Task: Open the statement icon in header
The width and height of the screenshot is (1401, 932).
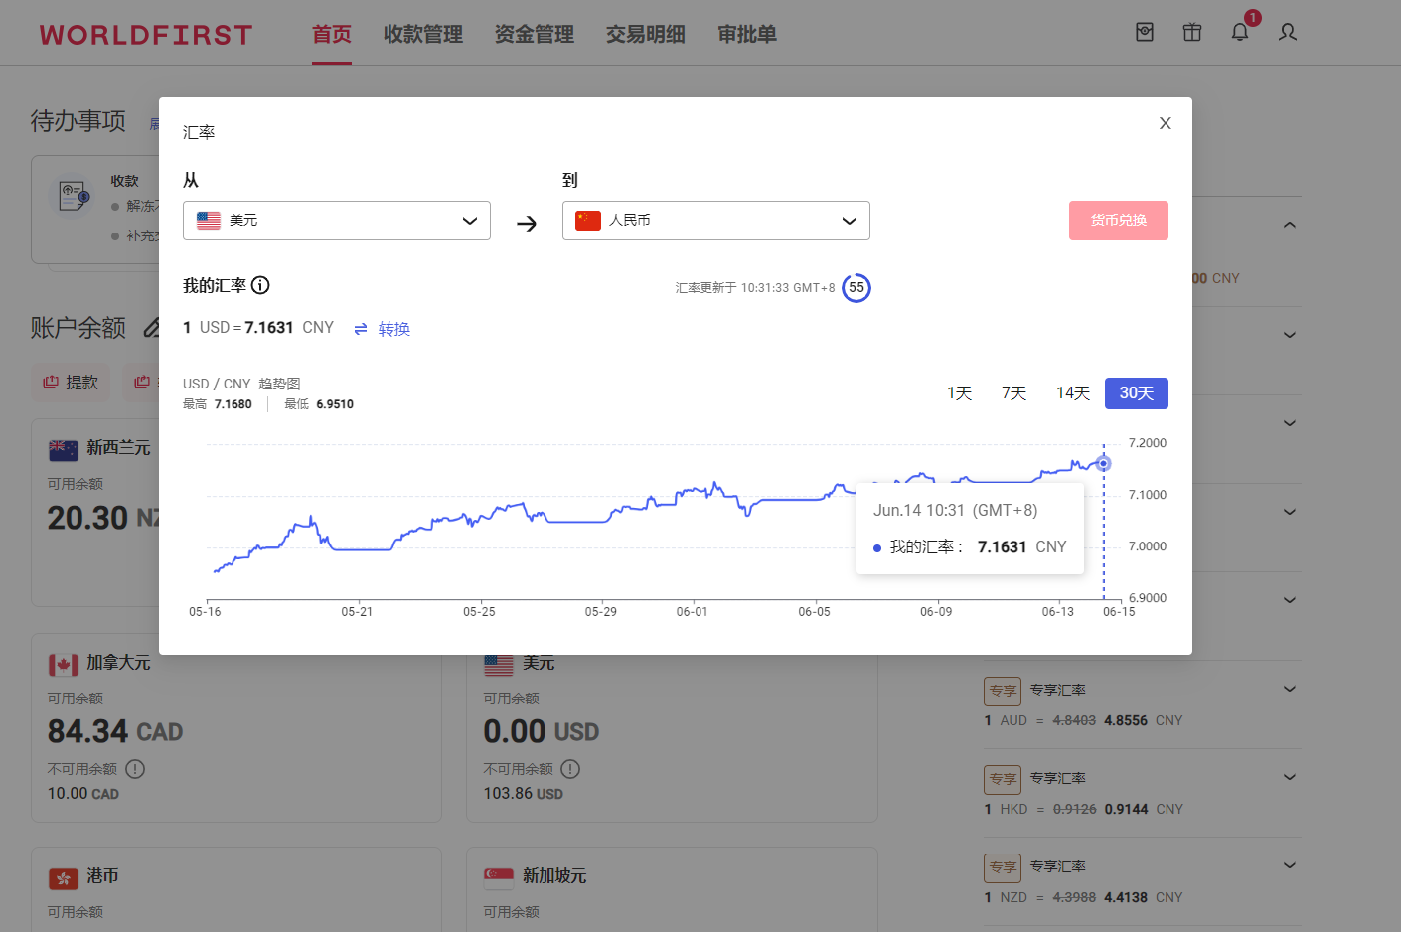Action: [x=1145, y=33]
